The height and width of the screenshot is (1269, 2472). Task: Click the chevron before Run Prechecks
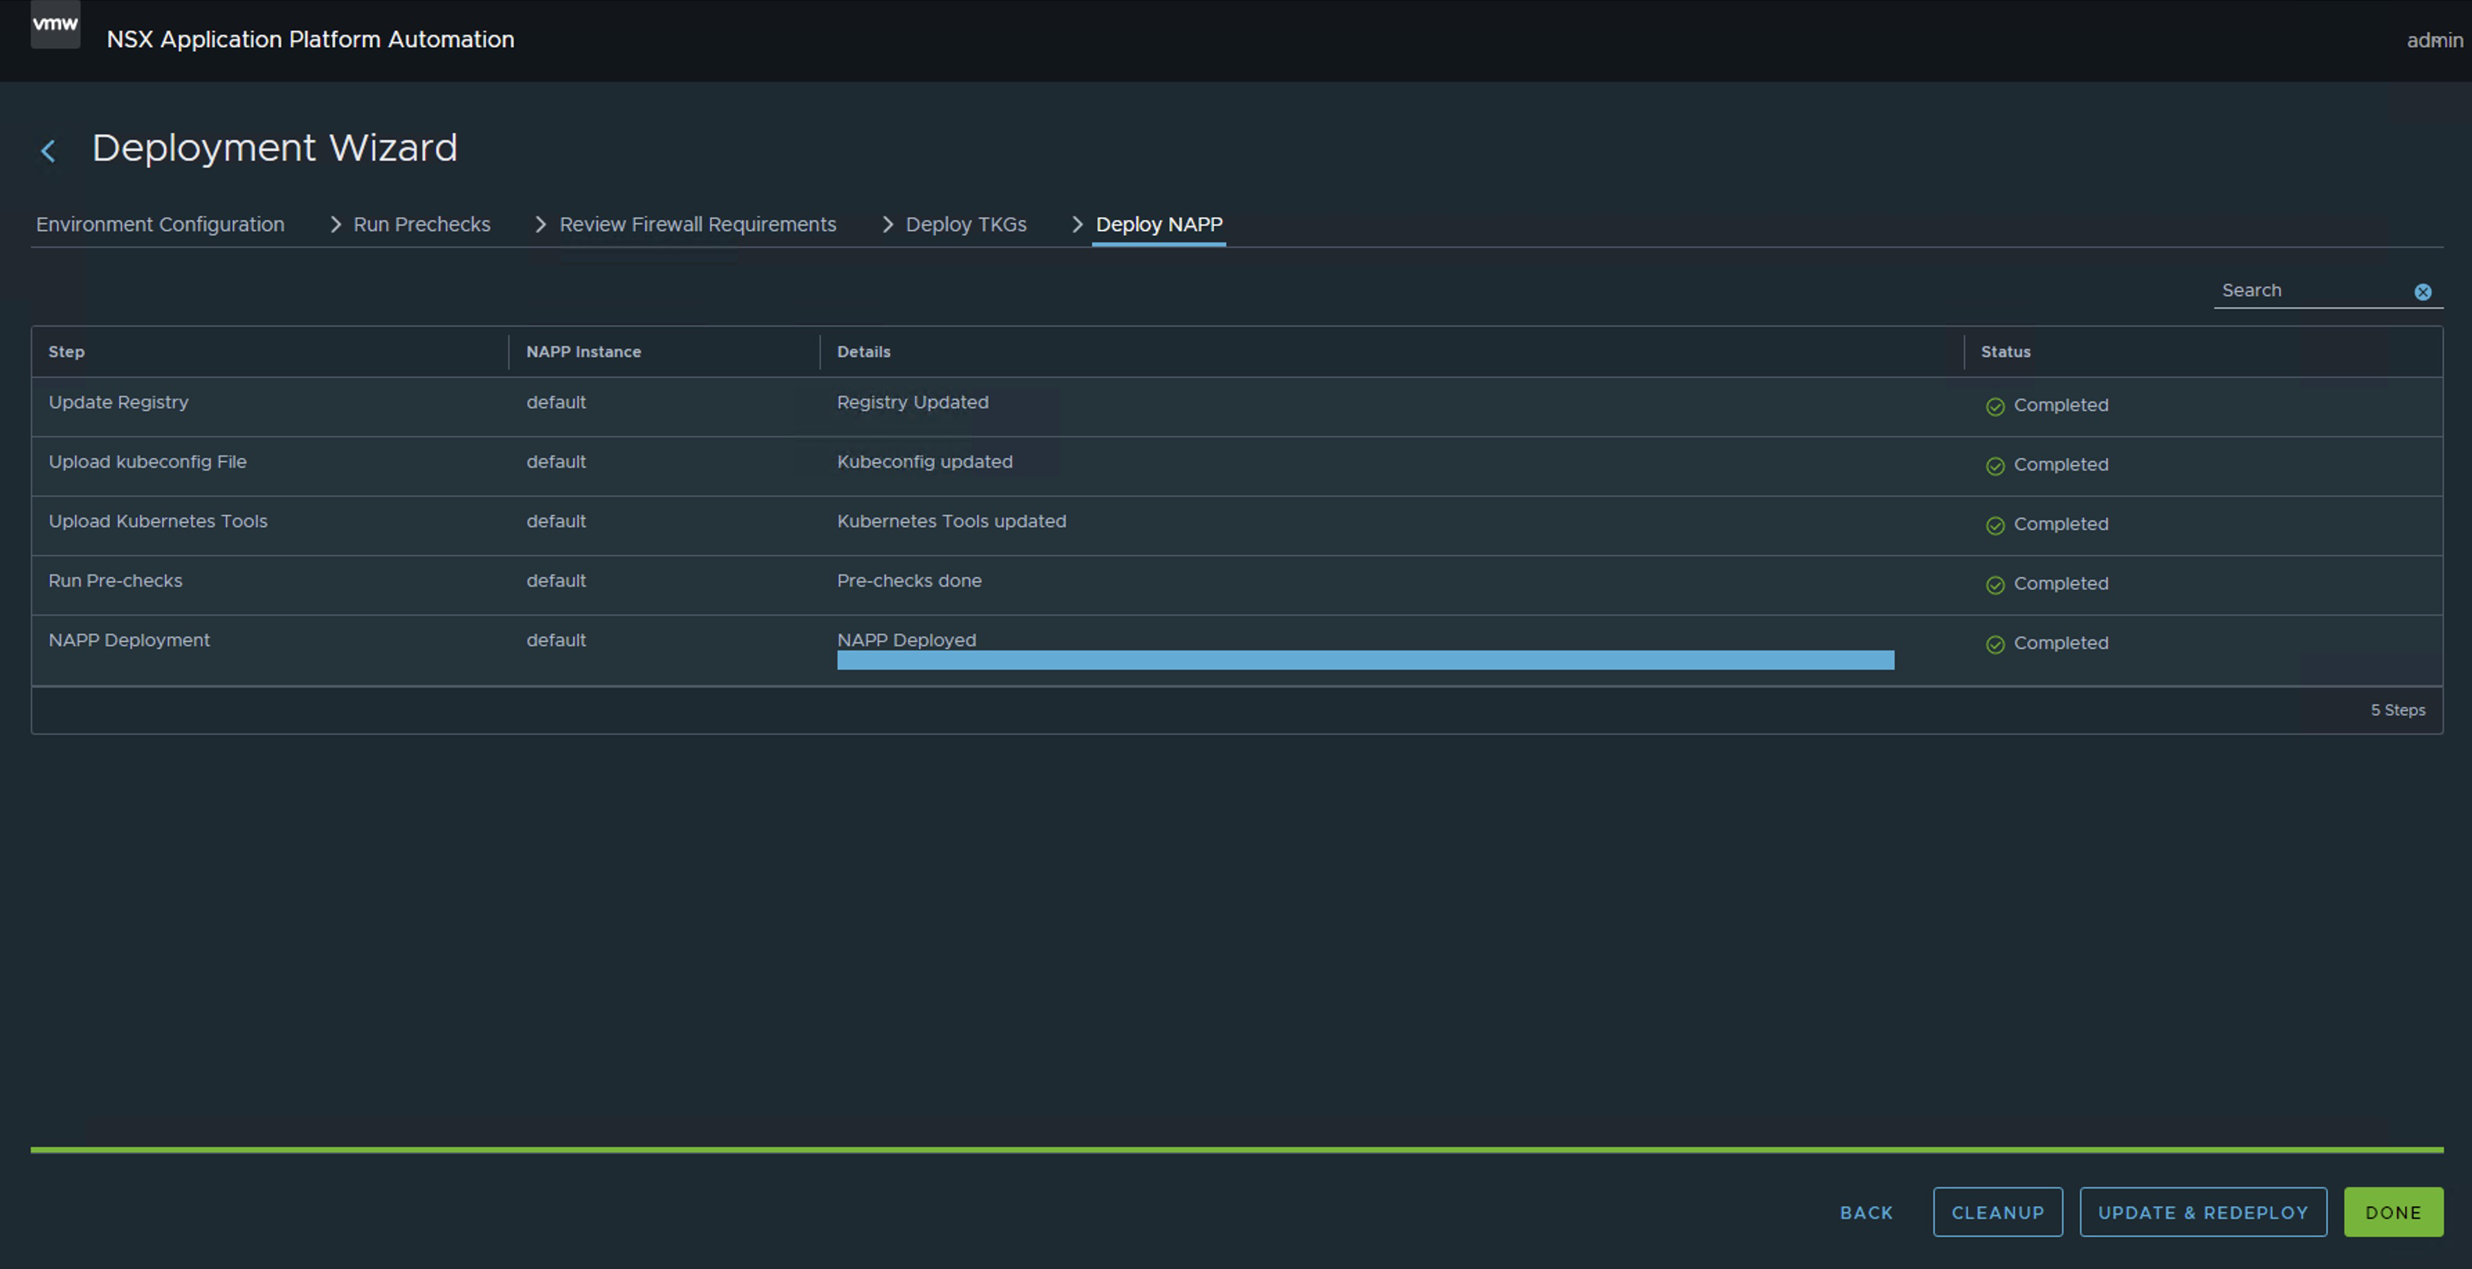click(335, 224)
